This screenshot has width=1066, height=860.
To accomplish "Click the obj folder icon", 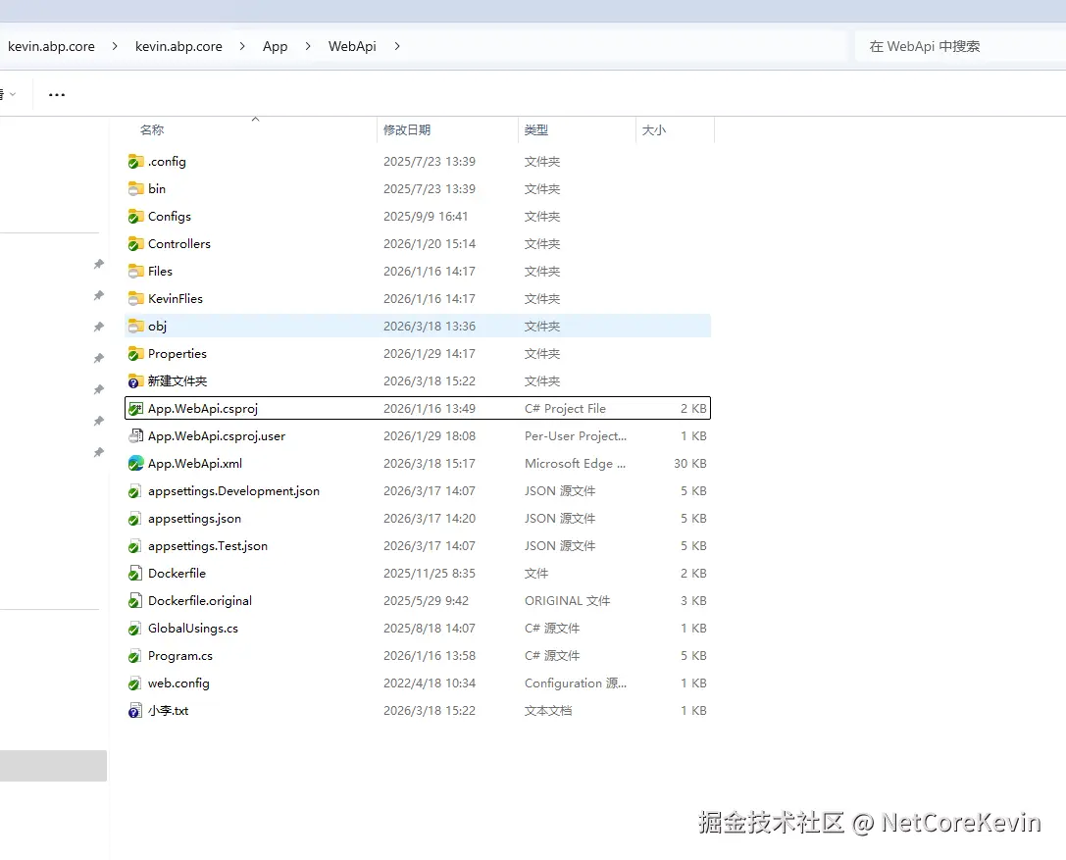I will [x=136, y=327].
